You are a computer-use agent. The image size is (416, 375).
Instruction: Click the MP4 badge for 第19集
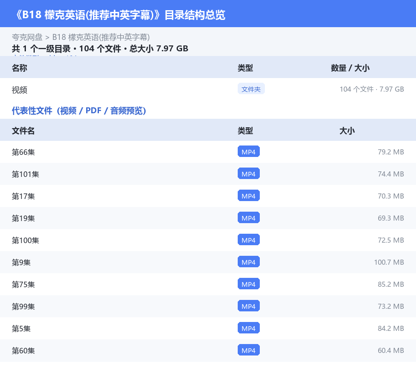tap(249, 218)
